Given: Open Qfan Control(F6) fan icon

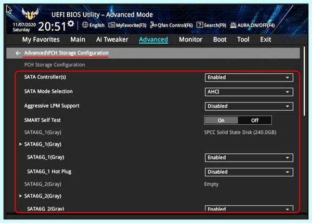Looking at the screenshot, I should (153, 25).
